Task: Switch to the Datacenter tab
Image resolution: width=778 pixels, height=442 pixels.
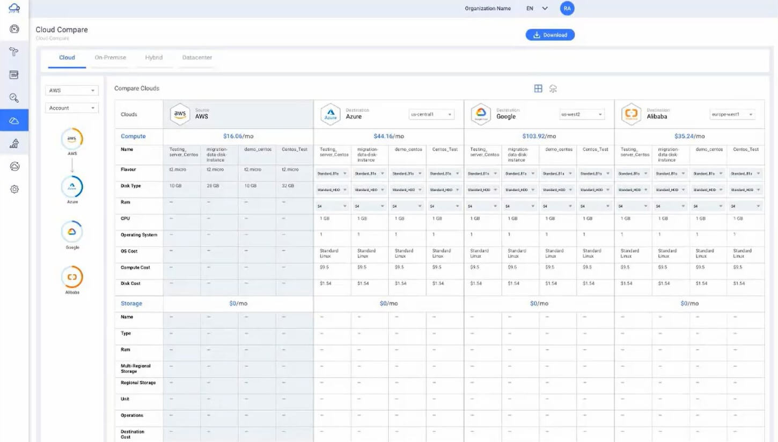Action: click(197, 57)
